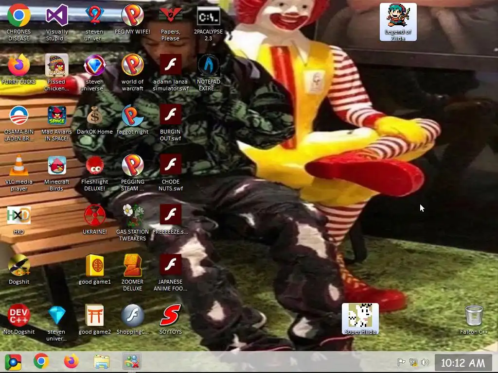Launch the Visually Stupid Visual Studio shortcut
The image size is (498, 373).
click(57, 22)
